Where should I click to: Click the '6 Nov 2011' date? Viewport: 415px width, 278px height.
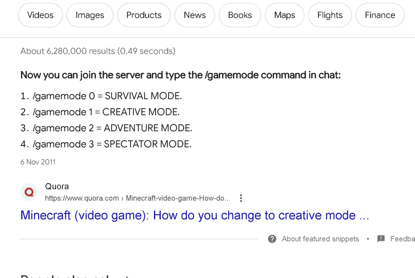[38, 162]
